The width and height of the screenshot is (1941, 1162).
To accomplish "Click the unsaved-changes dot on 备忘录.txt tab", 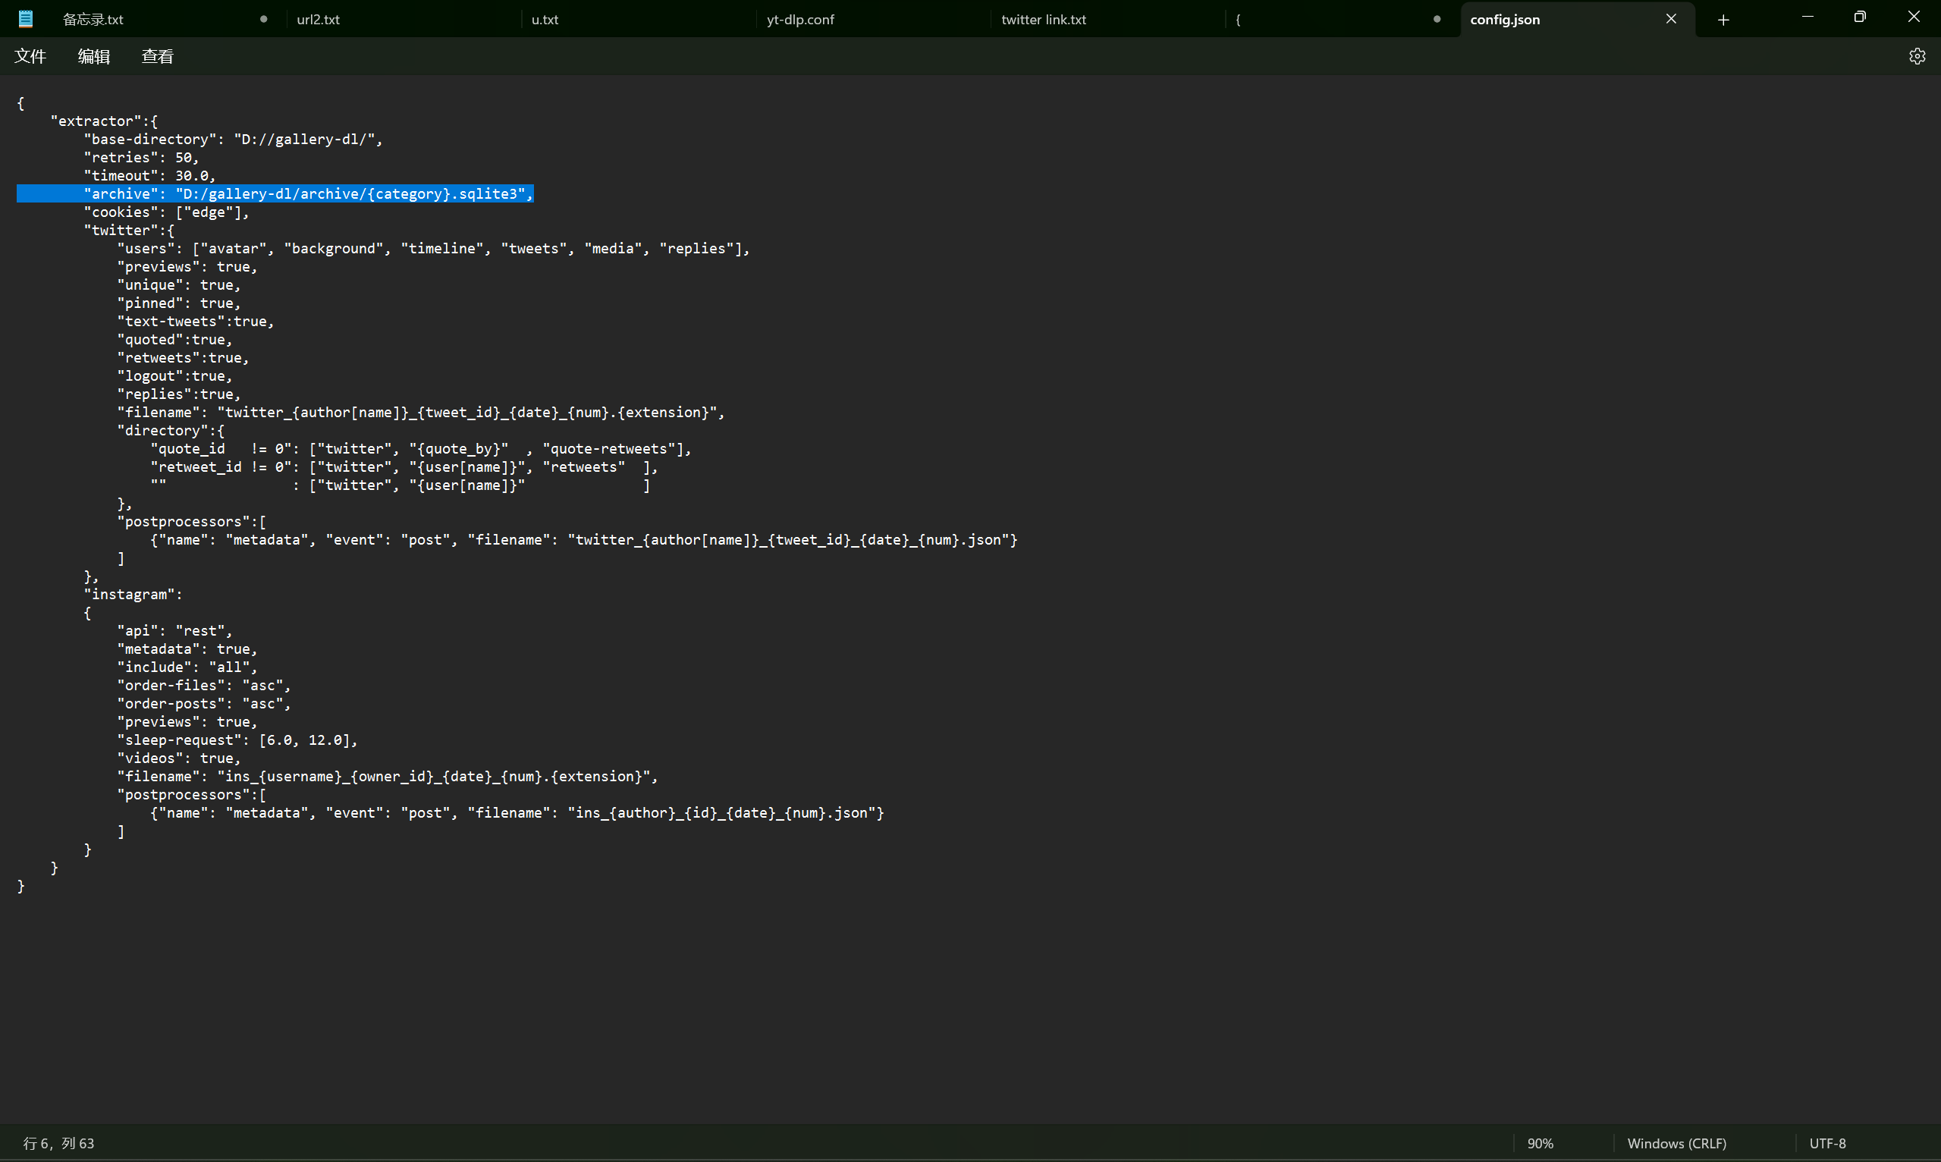I will coord(264,19).
